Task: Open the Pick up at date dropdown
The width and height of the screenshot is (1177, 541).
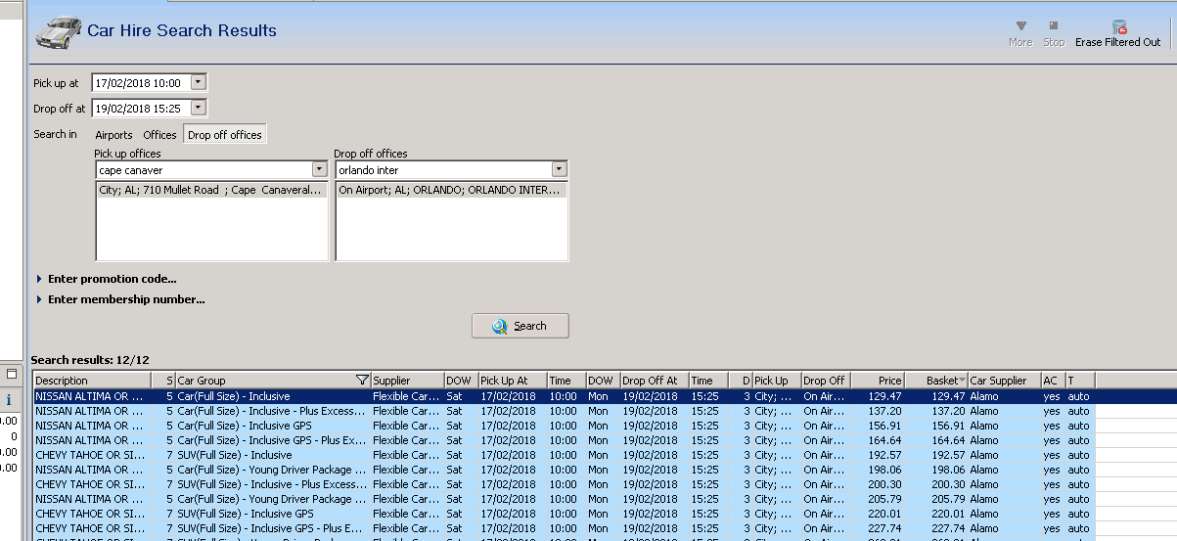Action: tap(199, 83)
